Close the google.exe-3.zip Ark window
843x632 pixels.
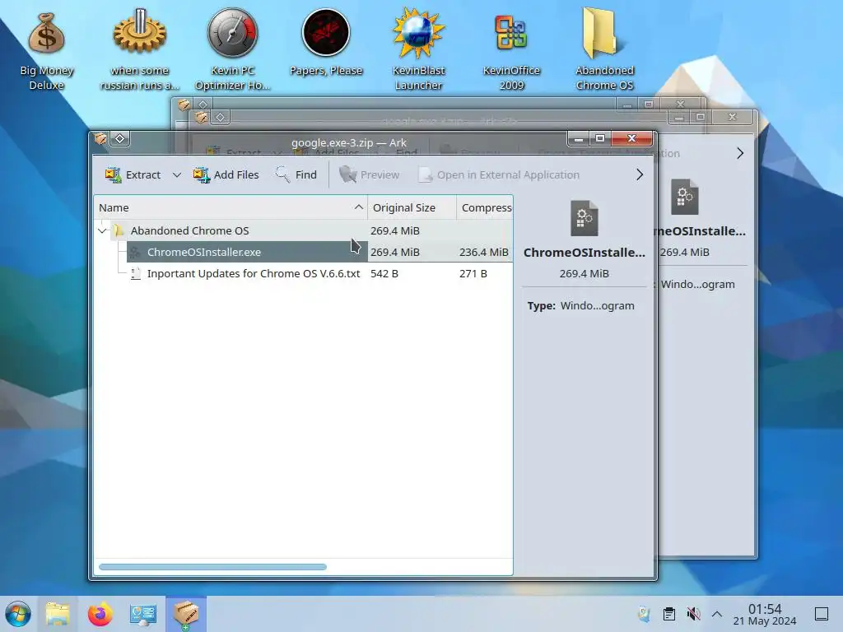click(631, 138)
